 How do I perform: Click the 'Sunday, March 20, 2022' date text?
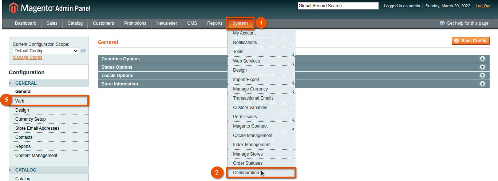pyautogui.click(x=448, y=6)
